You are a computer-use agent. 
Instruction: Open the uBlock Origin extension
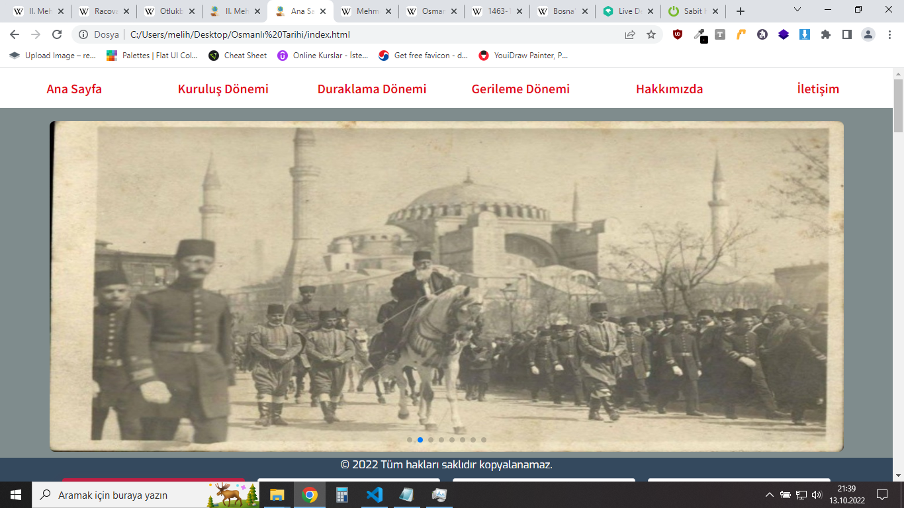coord(678,34)
